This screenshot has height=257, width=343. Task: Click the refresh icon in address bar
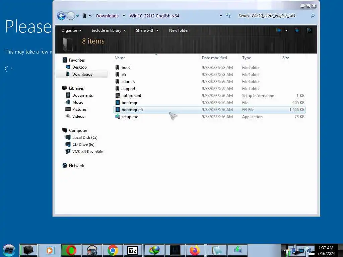coord(228,16)
